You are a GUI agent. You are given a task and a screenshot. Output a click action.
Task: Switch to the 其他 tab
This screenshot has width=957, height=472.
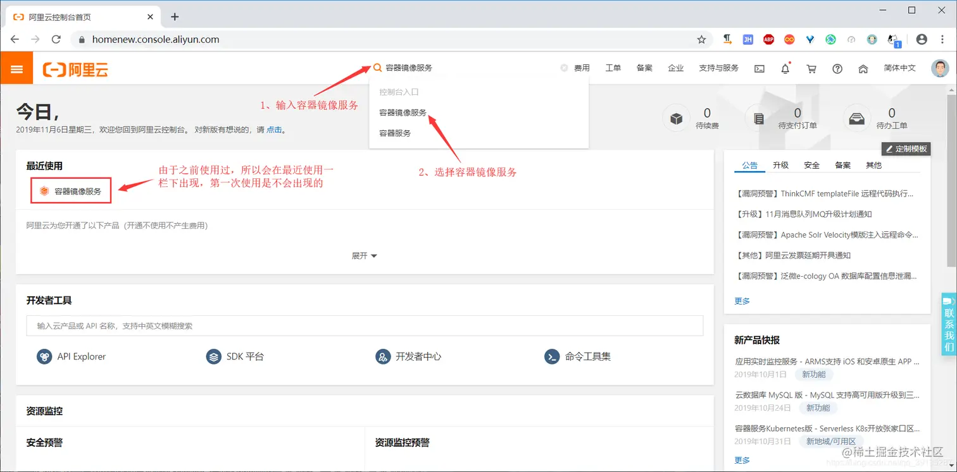(874, 165)
